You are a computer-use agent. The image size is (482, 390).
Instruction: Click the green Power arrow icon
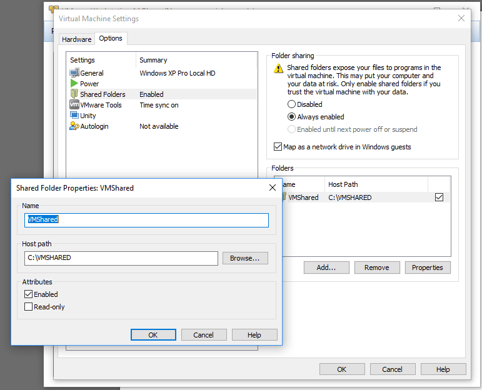pos(74,83)
